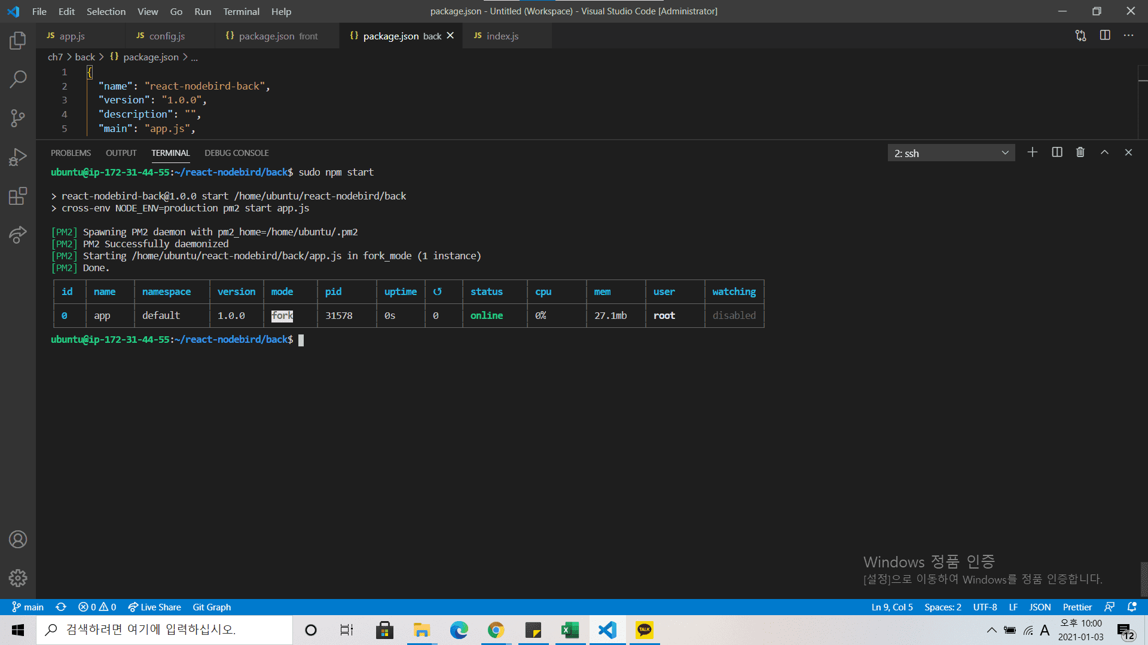This screenshot has width=1148, height=645.
Task: Switch to the DEBUG CONSOLE panel tab
Action: 236,153
